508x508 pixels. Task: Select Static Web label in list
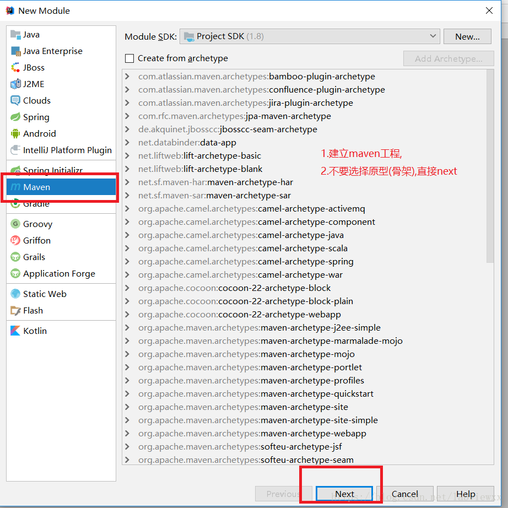pos(45,294)
